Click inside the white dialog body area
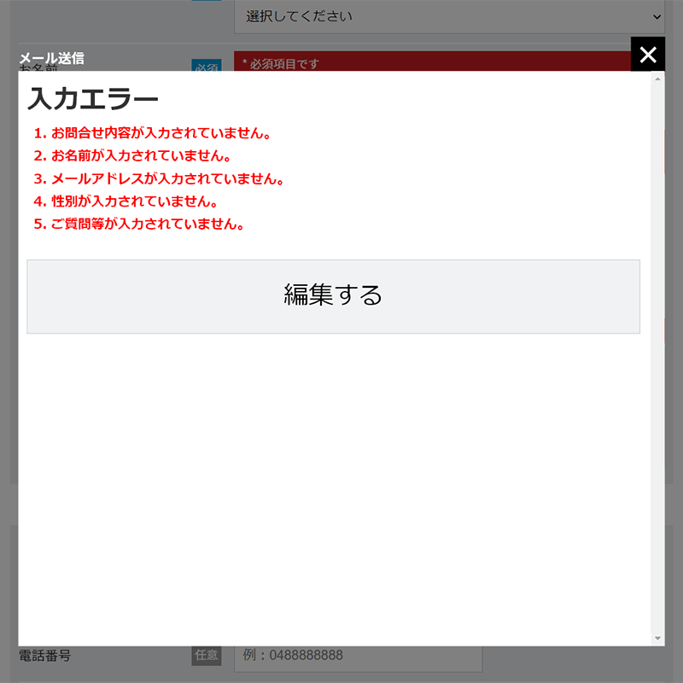This screenshot has height=683, width=683. pyautogui.click(x=333, y=470)
